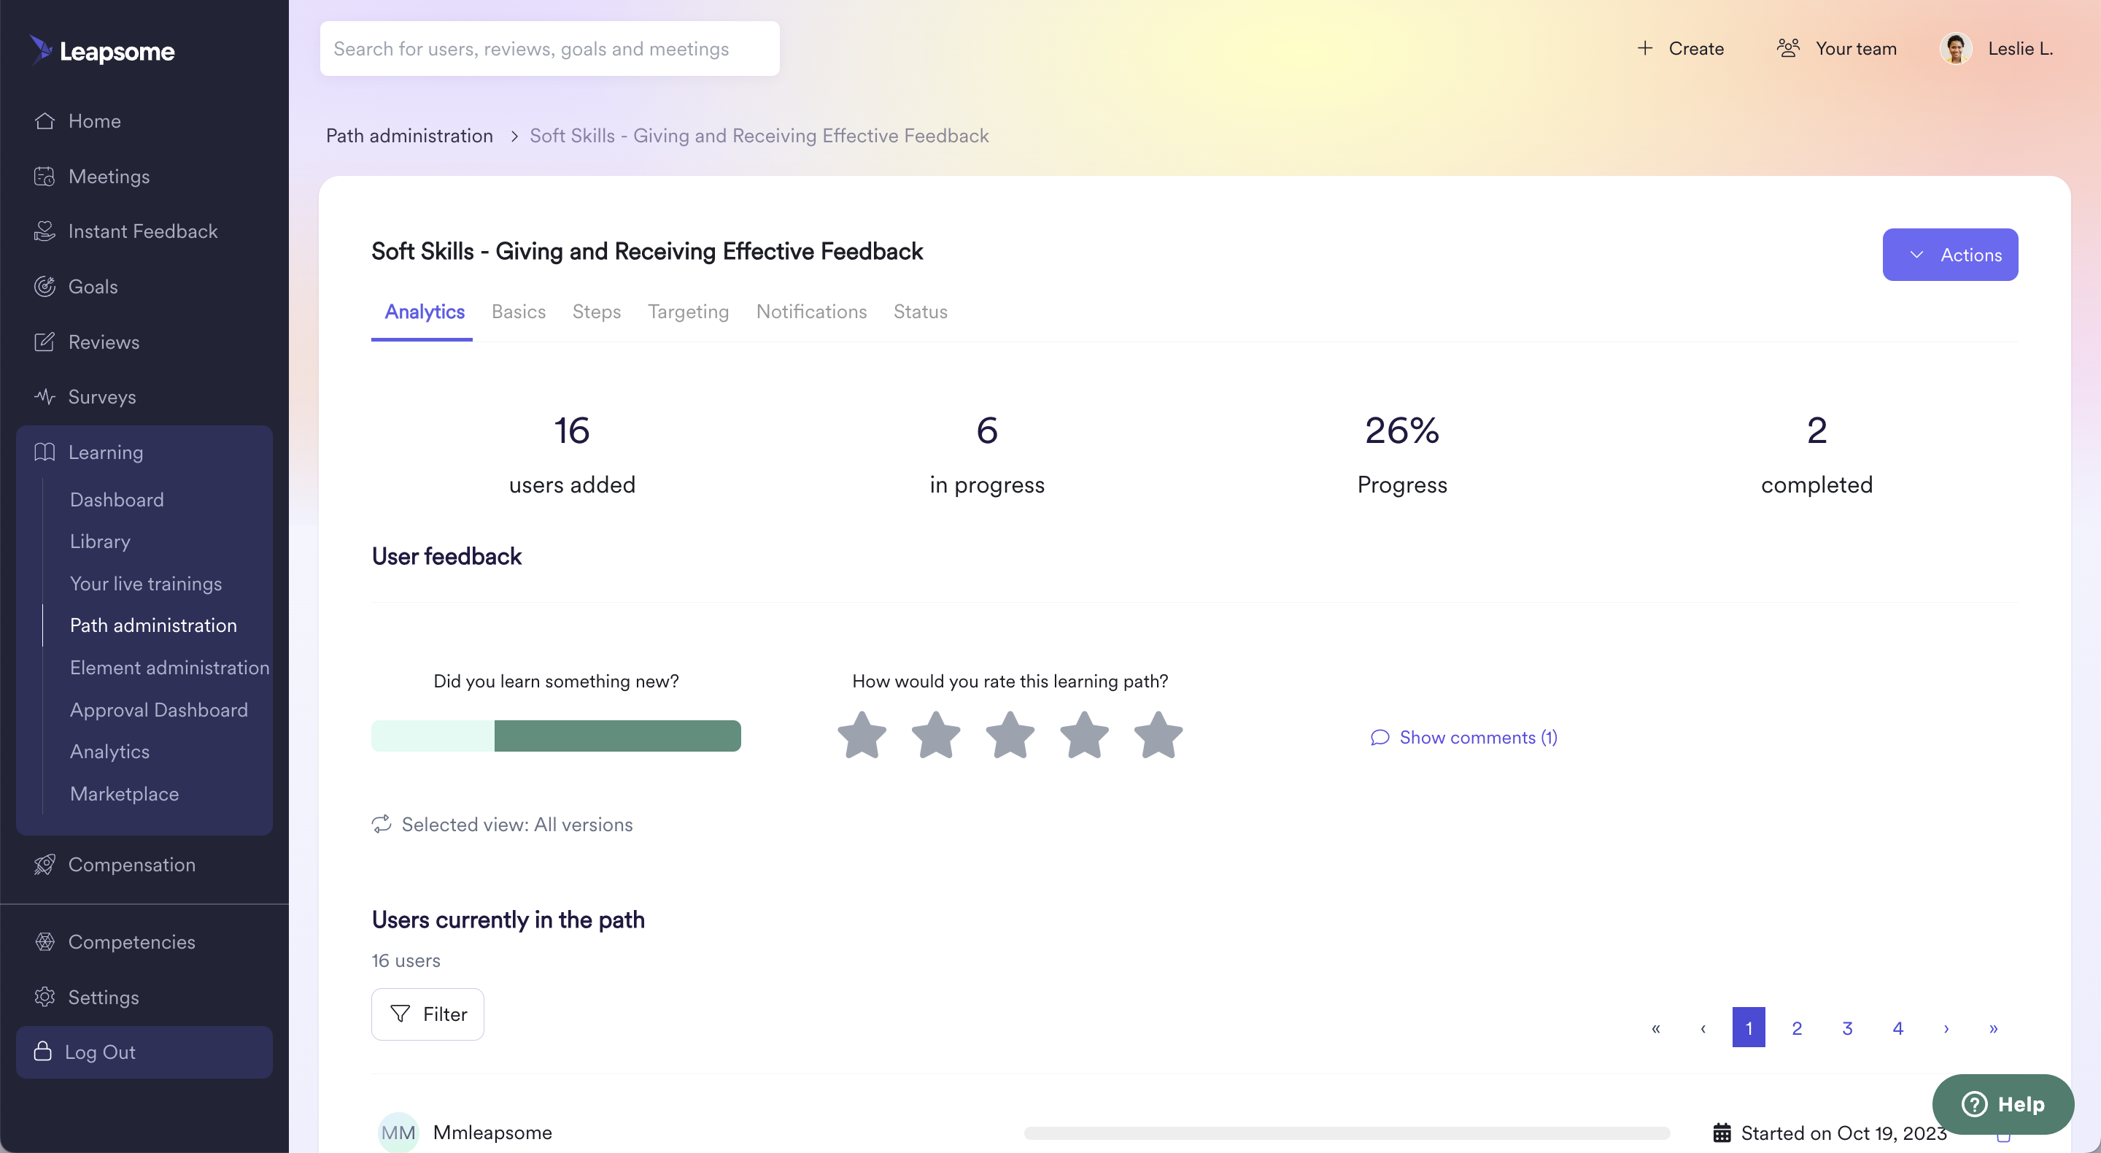This screenshot has height=1153, width=2101.
Task: Open Your live trainings
Action: pyautogui.click(x=146, y=584)
